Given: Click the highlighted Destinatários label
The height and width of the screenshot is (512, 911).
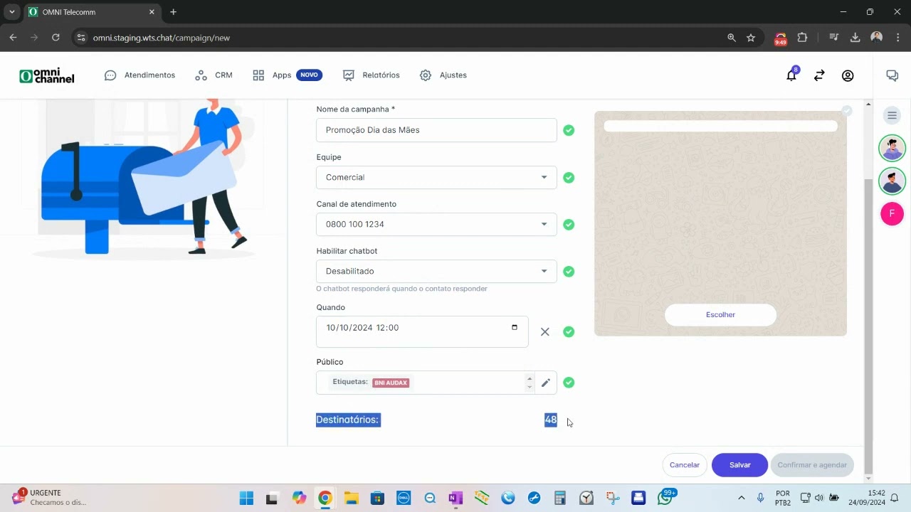Looking at the screenshot, I should 348,420.
